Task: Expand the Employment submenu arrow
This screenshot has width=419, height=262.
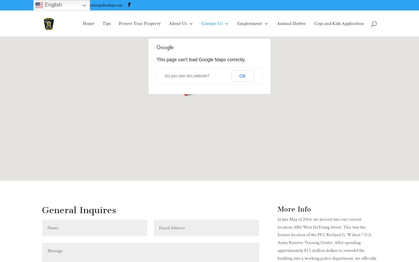Action: pyautogui.click(x=266, y=24)
